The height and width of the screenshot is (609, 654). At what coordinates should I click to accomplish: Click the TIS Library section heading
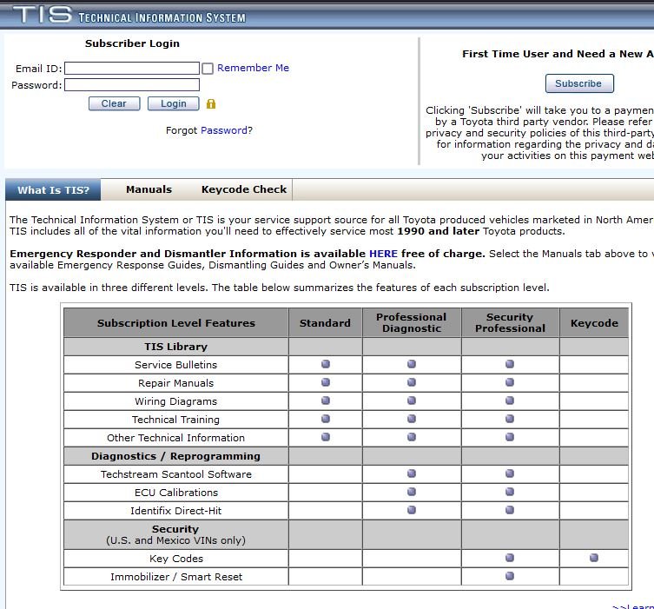coord(176,347)
